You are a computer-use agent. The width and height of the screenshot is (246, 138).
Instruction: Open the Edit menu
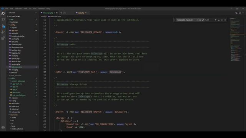pyautogui.click(x=12, y=8)
